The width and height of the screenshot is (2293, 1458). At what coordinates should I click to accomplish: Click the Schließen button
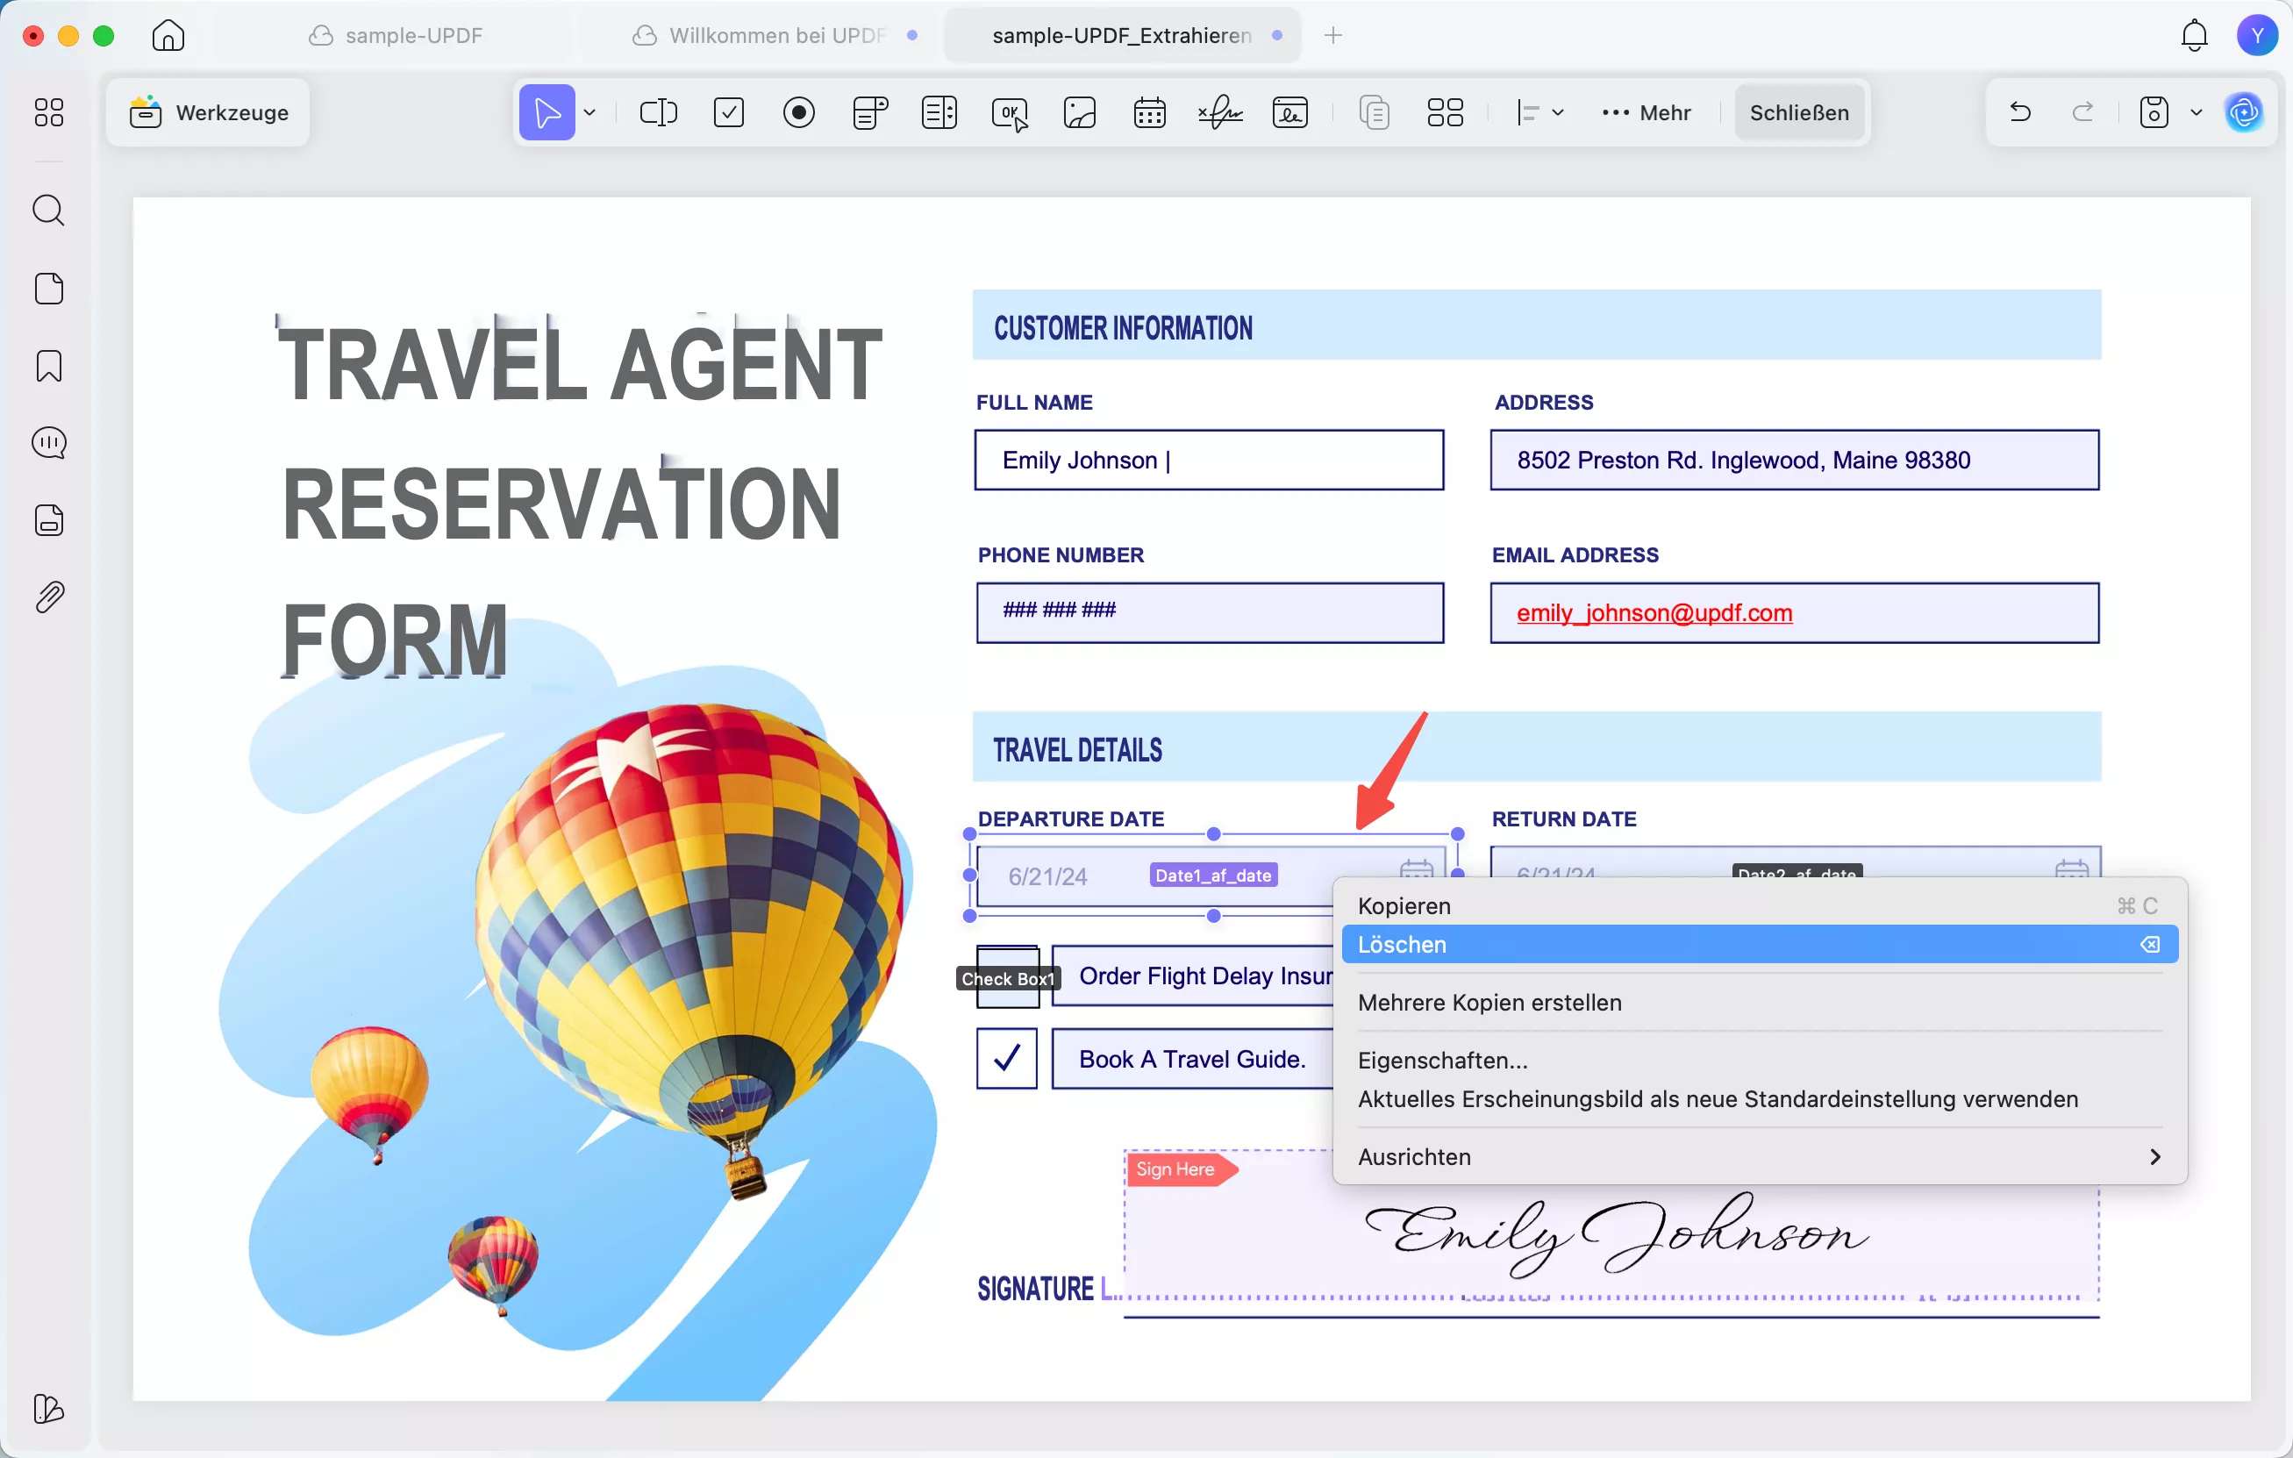pyautogui.click(x=1798, y=112)
